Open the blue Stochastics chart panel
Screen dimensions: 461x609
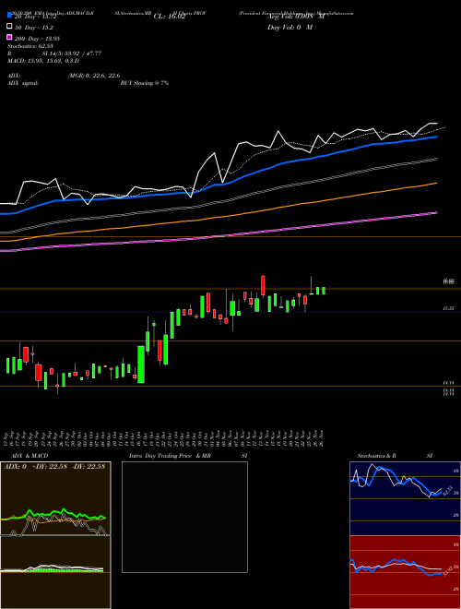click(405, 498)
